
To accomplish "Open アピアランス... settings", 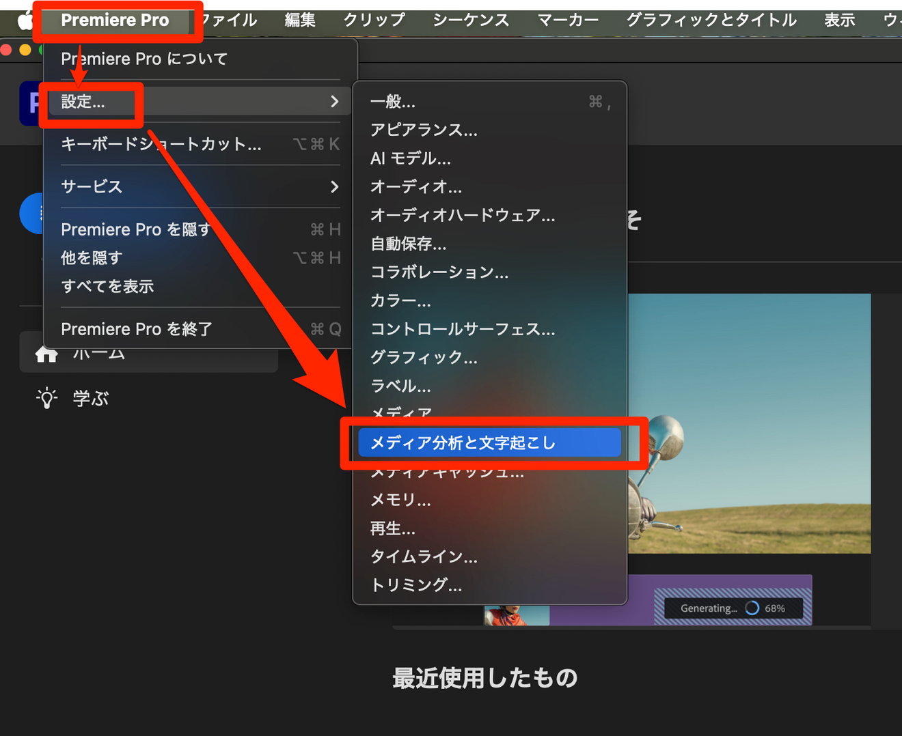I will coord(489,130).
